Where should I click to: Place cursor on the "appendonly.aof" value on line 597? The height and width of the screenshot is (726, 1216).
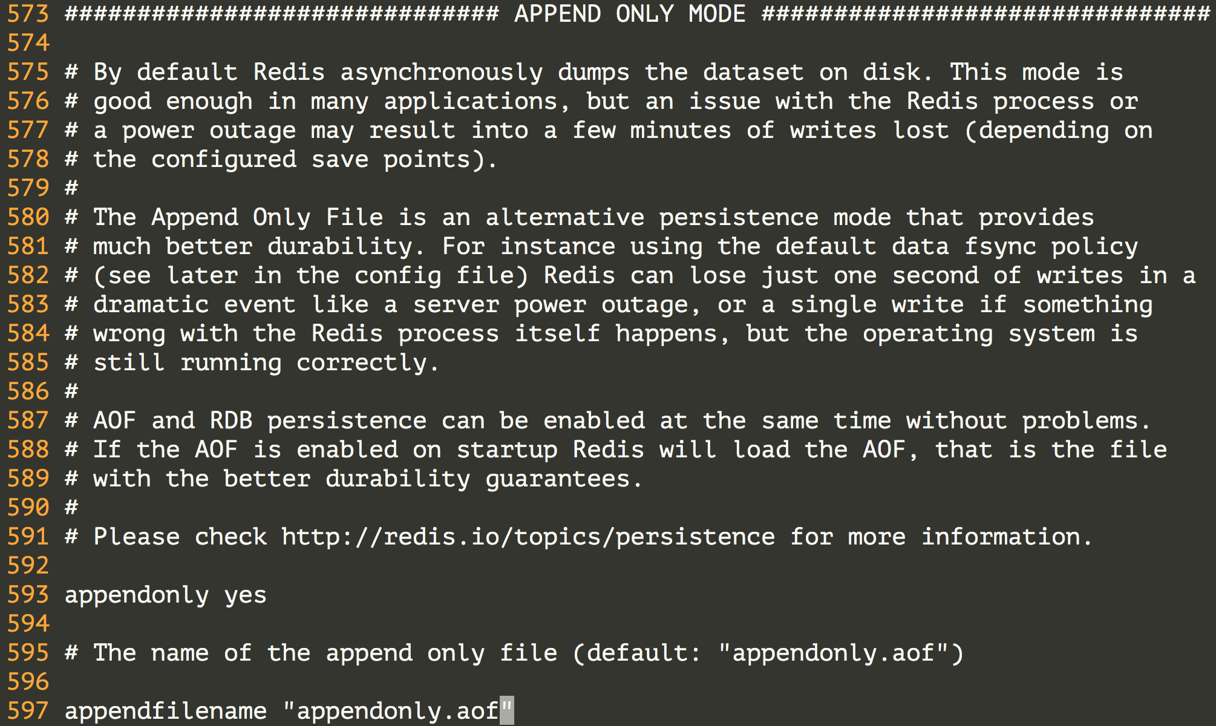pos(397,711)
